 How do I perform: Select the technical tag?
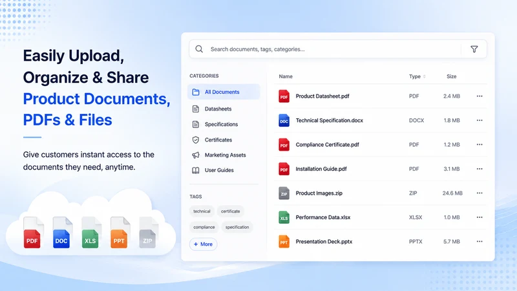click(x=202, y=211)
